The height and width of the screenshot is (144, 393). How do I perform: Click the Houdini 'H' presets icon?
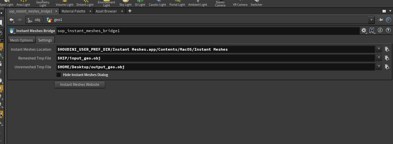[372, 30]
